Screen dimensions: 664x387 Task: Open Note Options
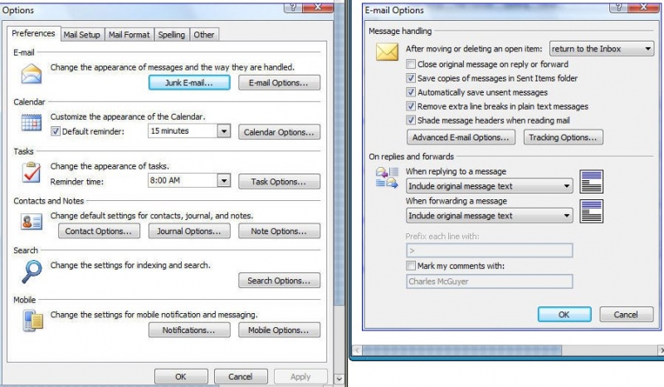(279, 231)
